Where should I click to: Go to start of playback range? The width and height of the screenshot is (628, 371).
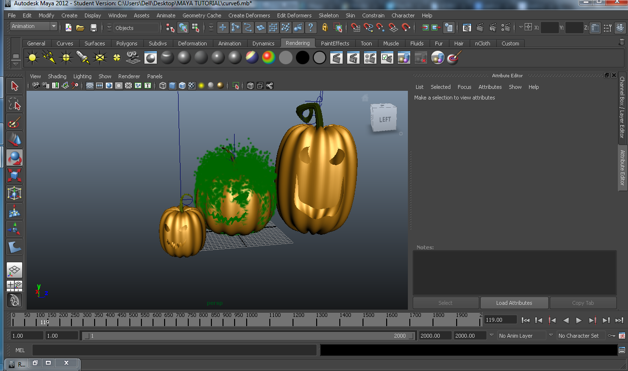pyautogui.click(x=526, y=320)
